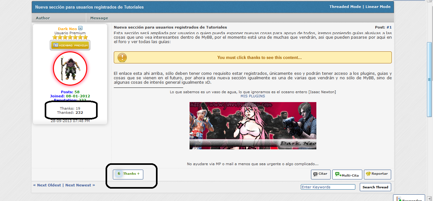Click the yellow warning exclamation icon
Viewport: 433px width, 201px height.
click(x=122, y=58)
